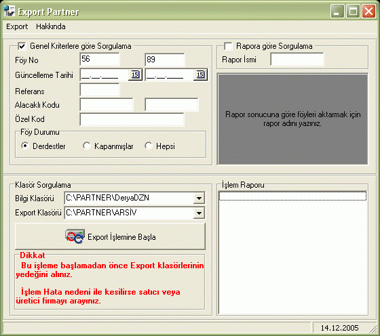Select the Kapanmışlar radio button
380x336 pixels.
pyautogui.click(x=87, y=146)
